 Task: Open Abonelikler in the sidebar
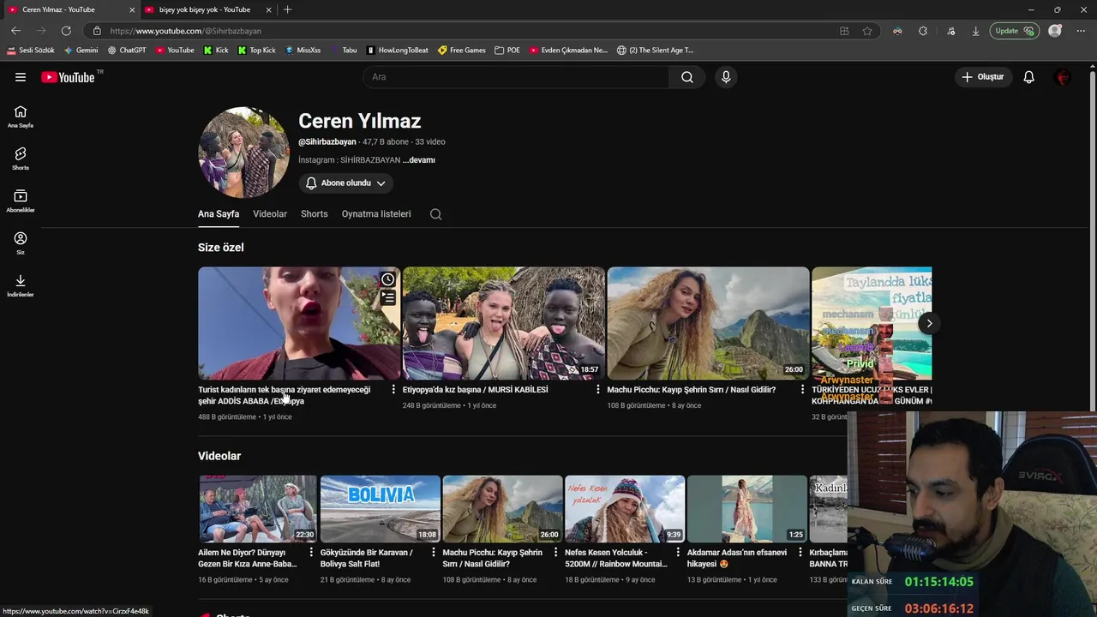click(x=21, y=201)
